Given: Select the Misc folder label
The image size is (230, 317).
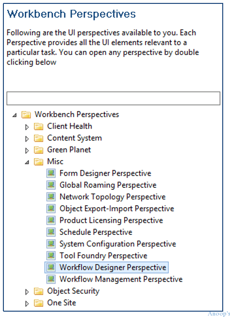Looking at the screenshot, I should click(x=55, y=161).
